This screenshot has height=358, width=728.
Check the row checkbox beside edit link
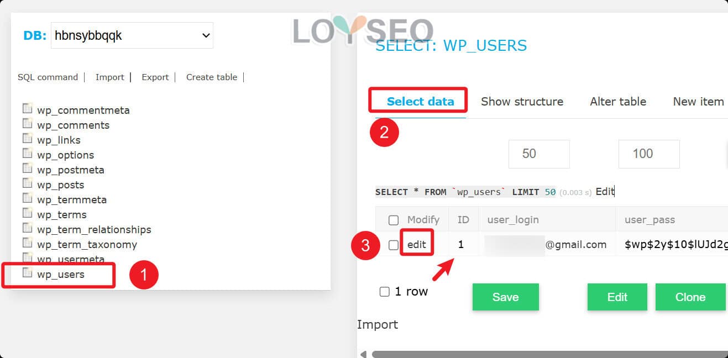click(x=394, y=245)
